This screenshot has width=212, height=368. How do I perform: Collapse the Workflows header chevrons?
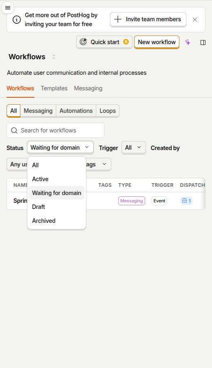pyautogui.click(x=54, y=57)
